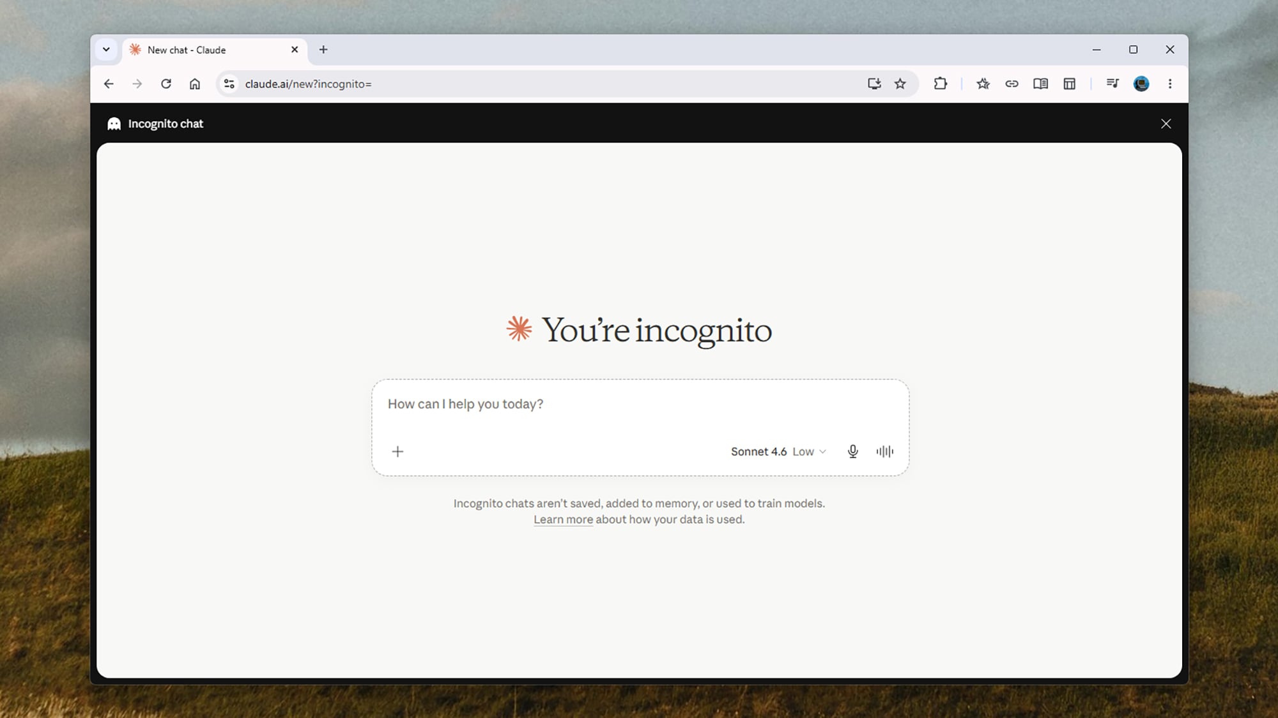View site information icon in address bar
Viewport: 1278px width, 718px height.
click(229, 84)
